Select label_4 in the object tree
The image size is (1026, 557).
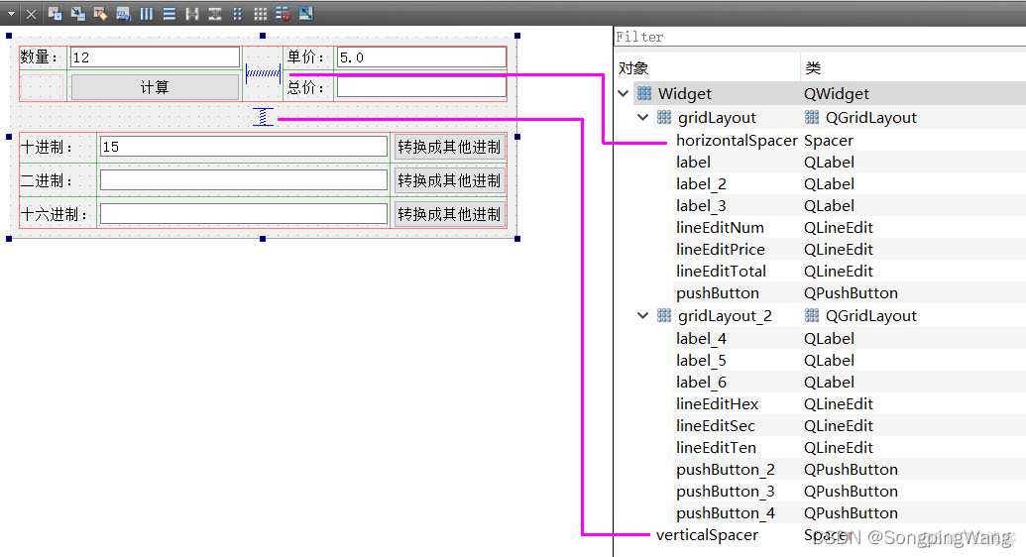coord(701,338)
